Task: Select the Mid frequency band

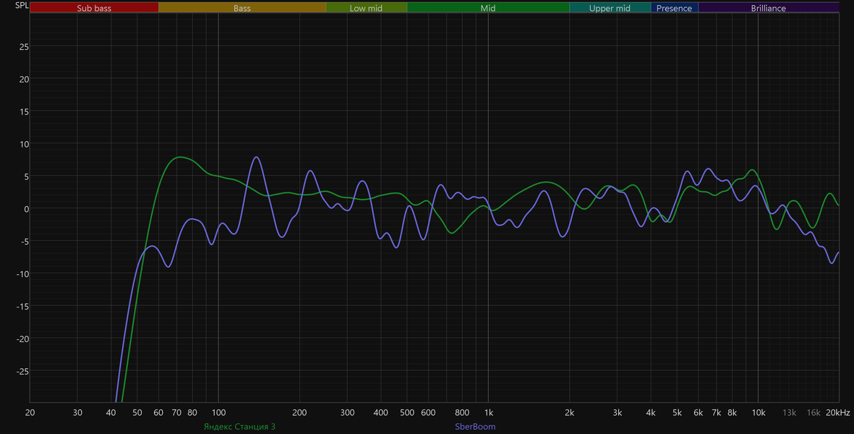Action: [488, 8]
